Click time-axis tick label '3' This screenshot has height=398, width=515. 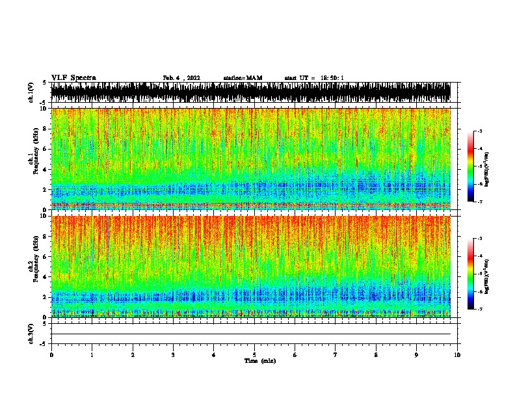pyautogui.click(x=173, y=354)
